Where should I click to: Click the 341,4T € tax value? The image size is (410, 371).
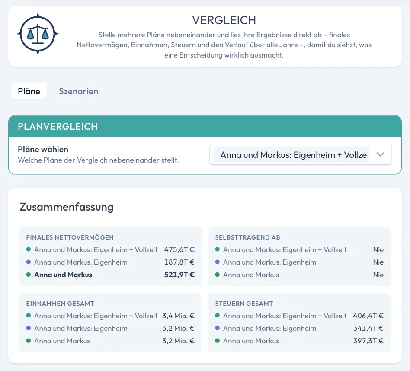click(368, 328)
